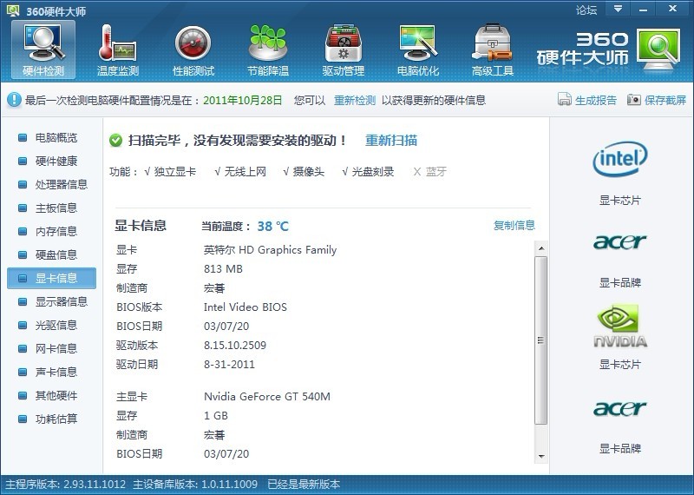Click 主程序版本 2.93.11.1012 in status bar

point(66,484)
